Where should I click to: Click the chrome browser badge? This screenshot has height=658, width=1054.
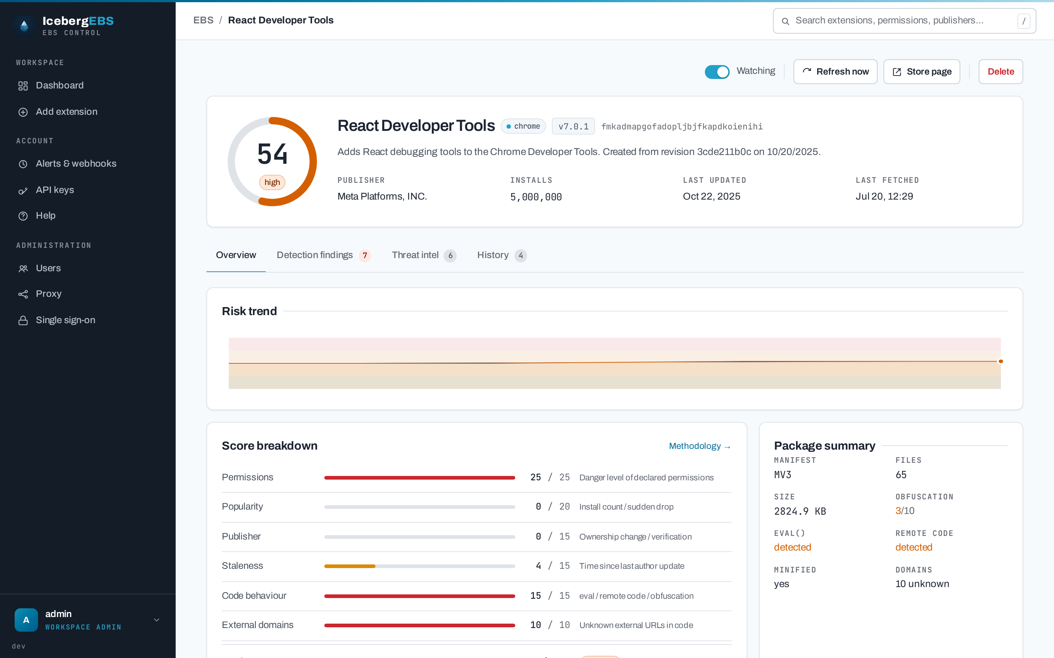(x=523, y=126)
